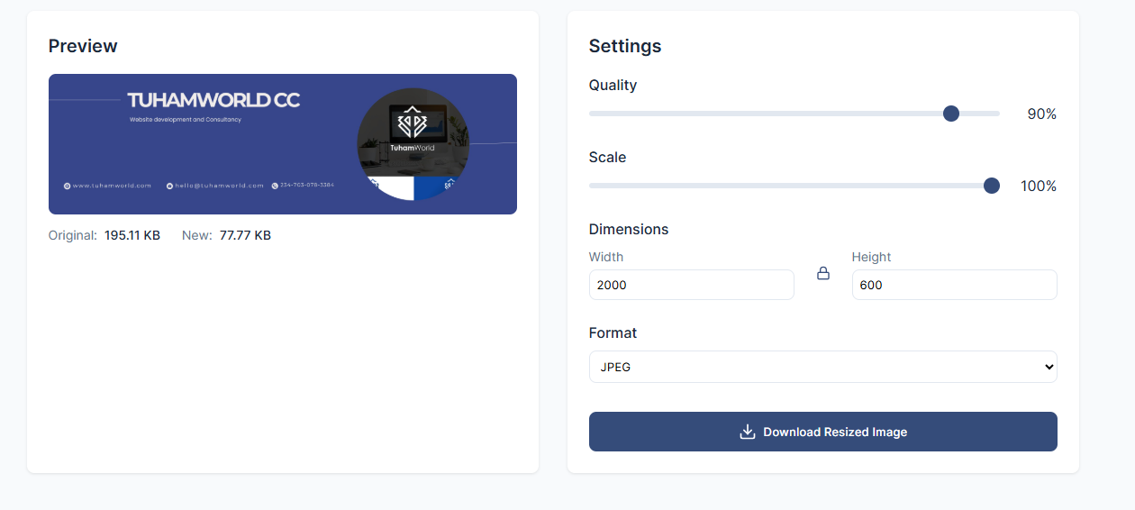Click the download arrow icon in the button

coord(747,432)
